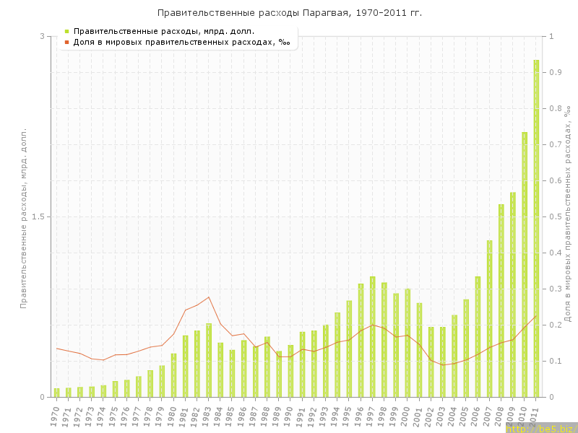
Task: Click the 1990 year label on x-axis
Action: 289,416
